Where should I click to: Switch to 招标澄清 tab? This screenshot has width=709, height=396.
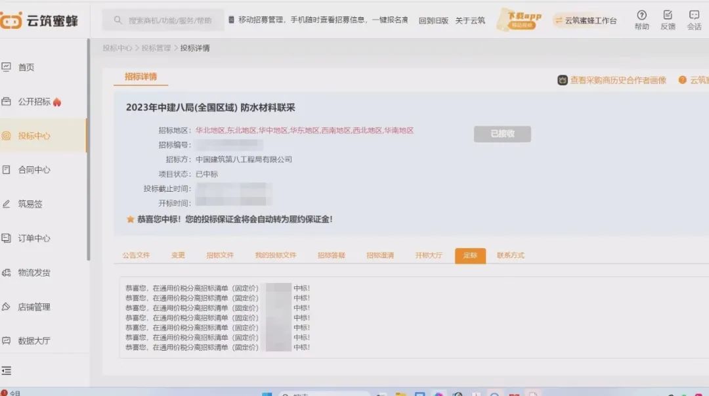380,255
